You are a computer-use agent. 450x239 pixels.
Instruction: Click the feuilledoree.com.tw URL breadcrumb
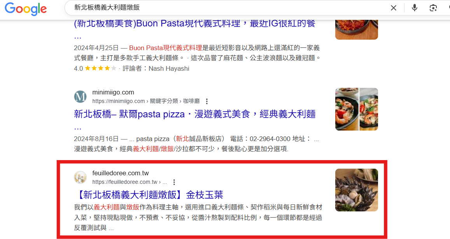(130, 182)
